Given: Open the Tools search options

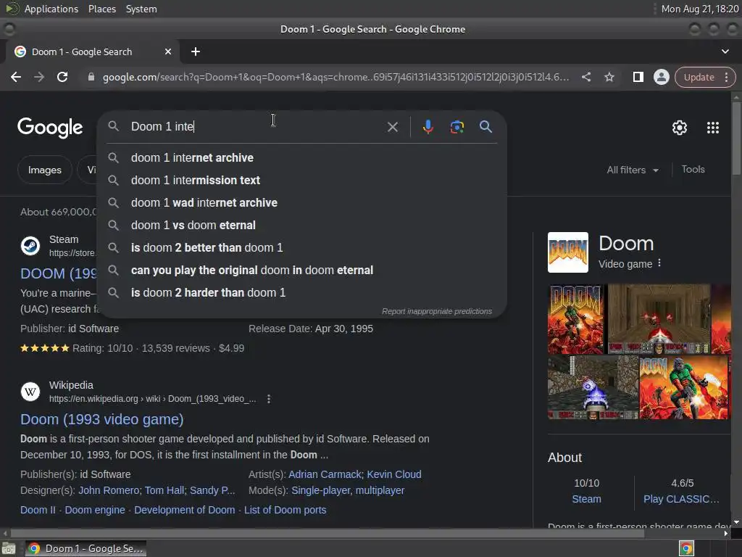Looking at the screenshot, I should tap(693, 169).
